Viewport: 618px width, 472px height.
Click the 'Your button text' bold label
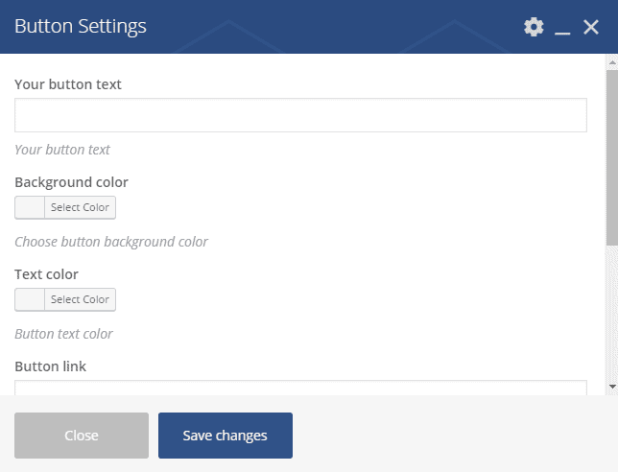click(x=68, y=84)
